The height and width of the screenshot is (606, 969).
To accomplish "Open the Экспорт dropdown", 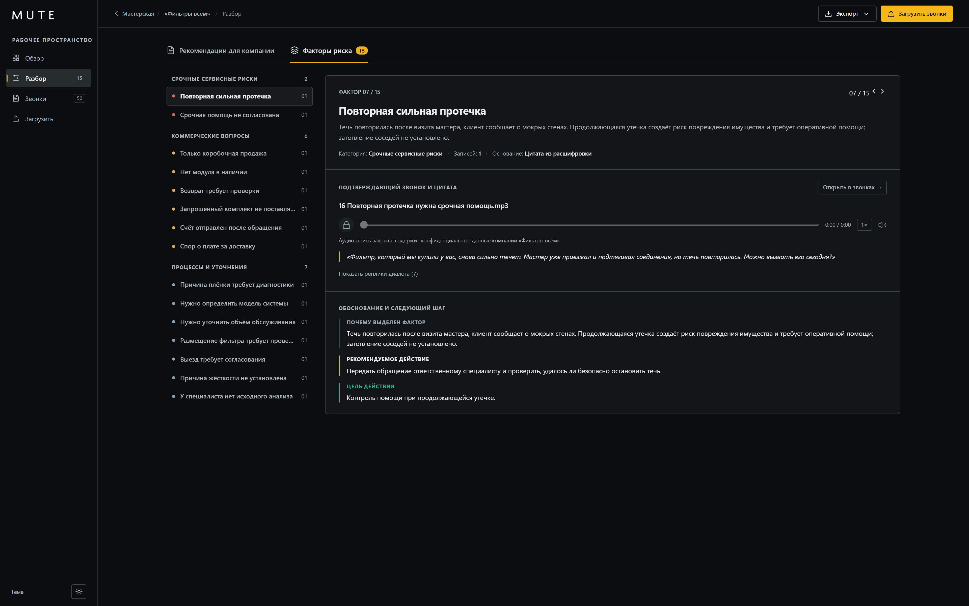I will [x=847, y=14].
